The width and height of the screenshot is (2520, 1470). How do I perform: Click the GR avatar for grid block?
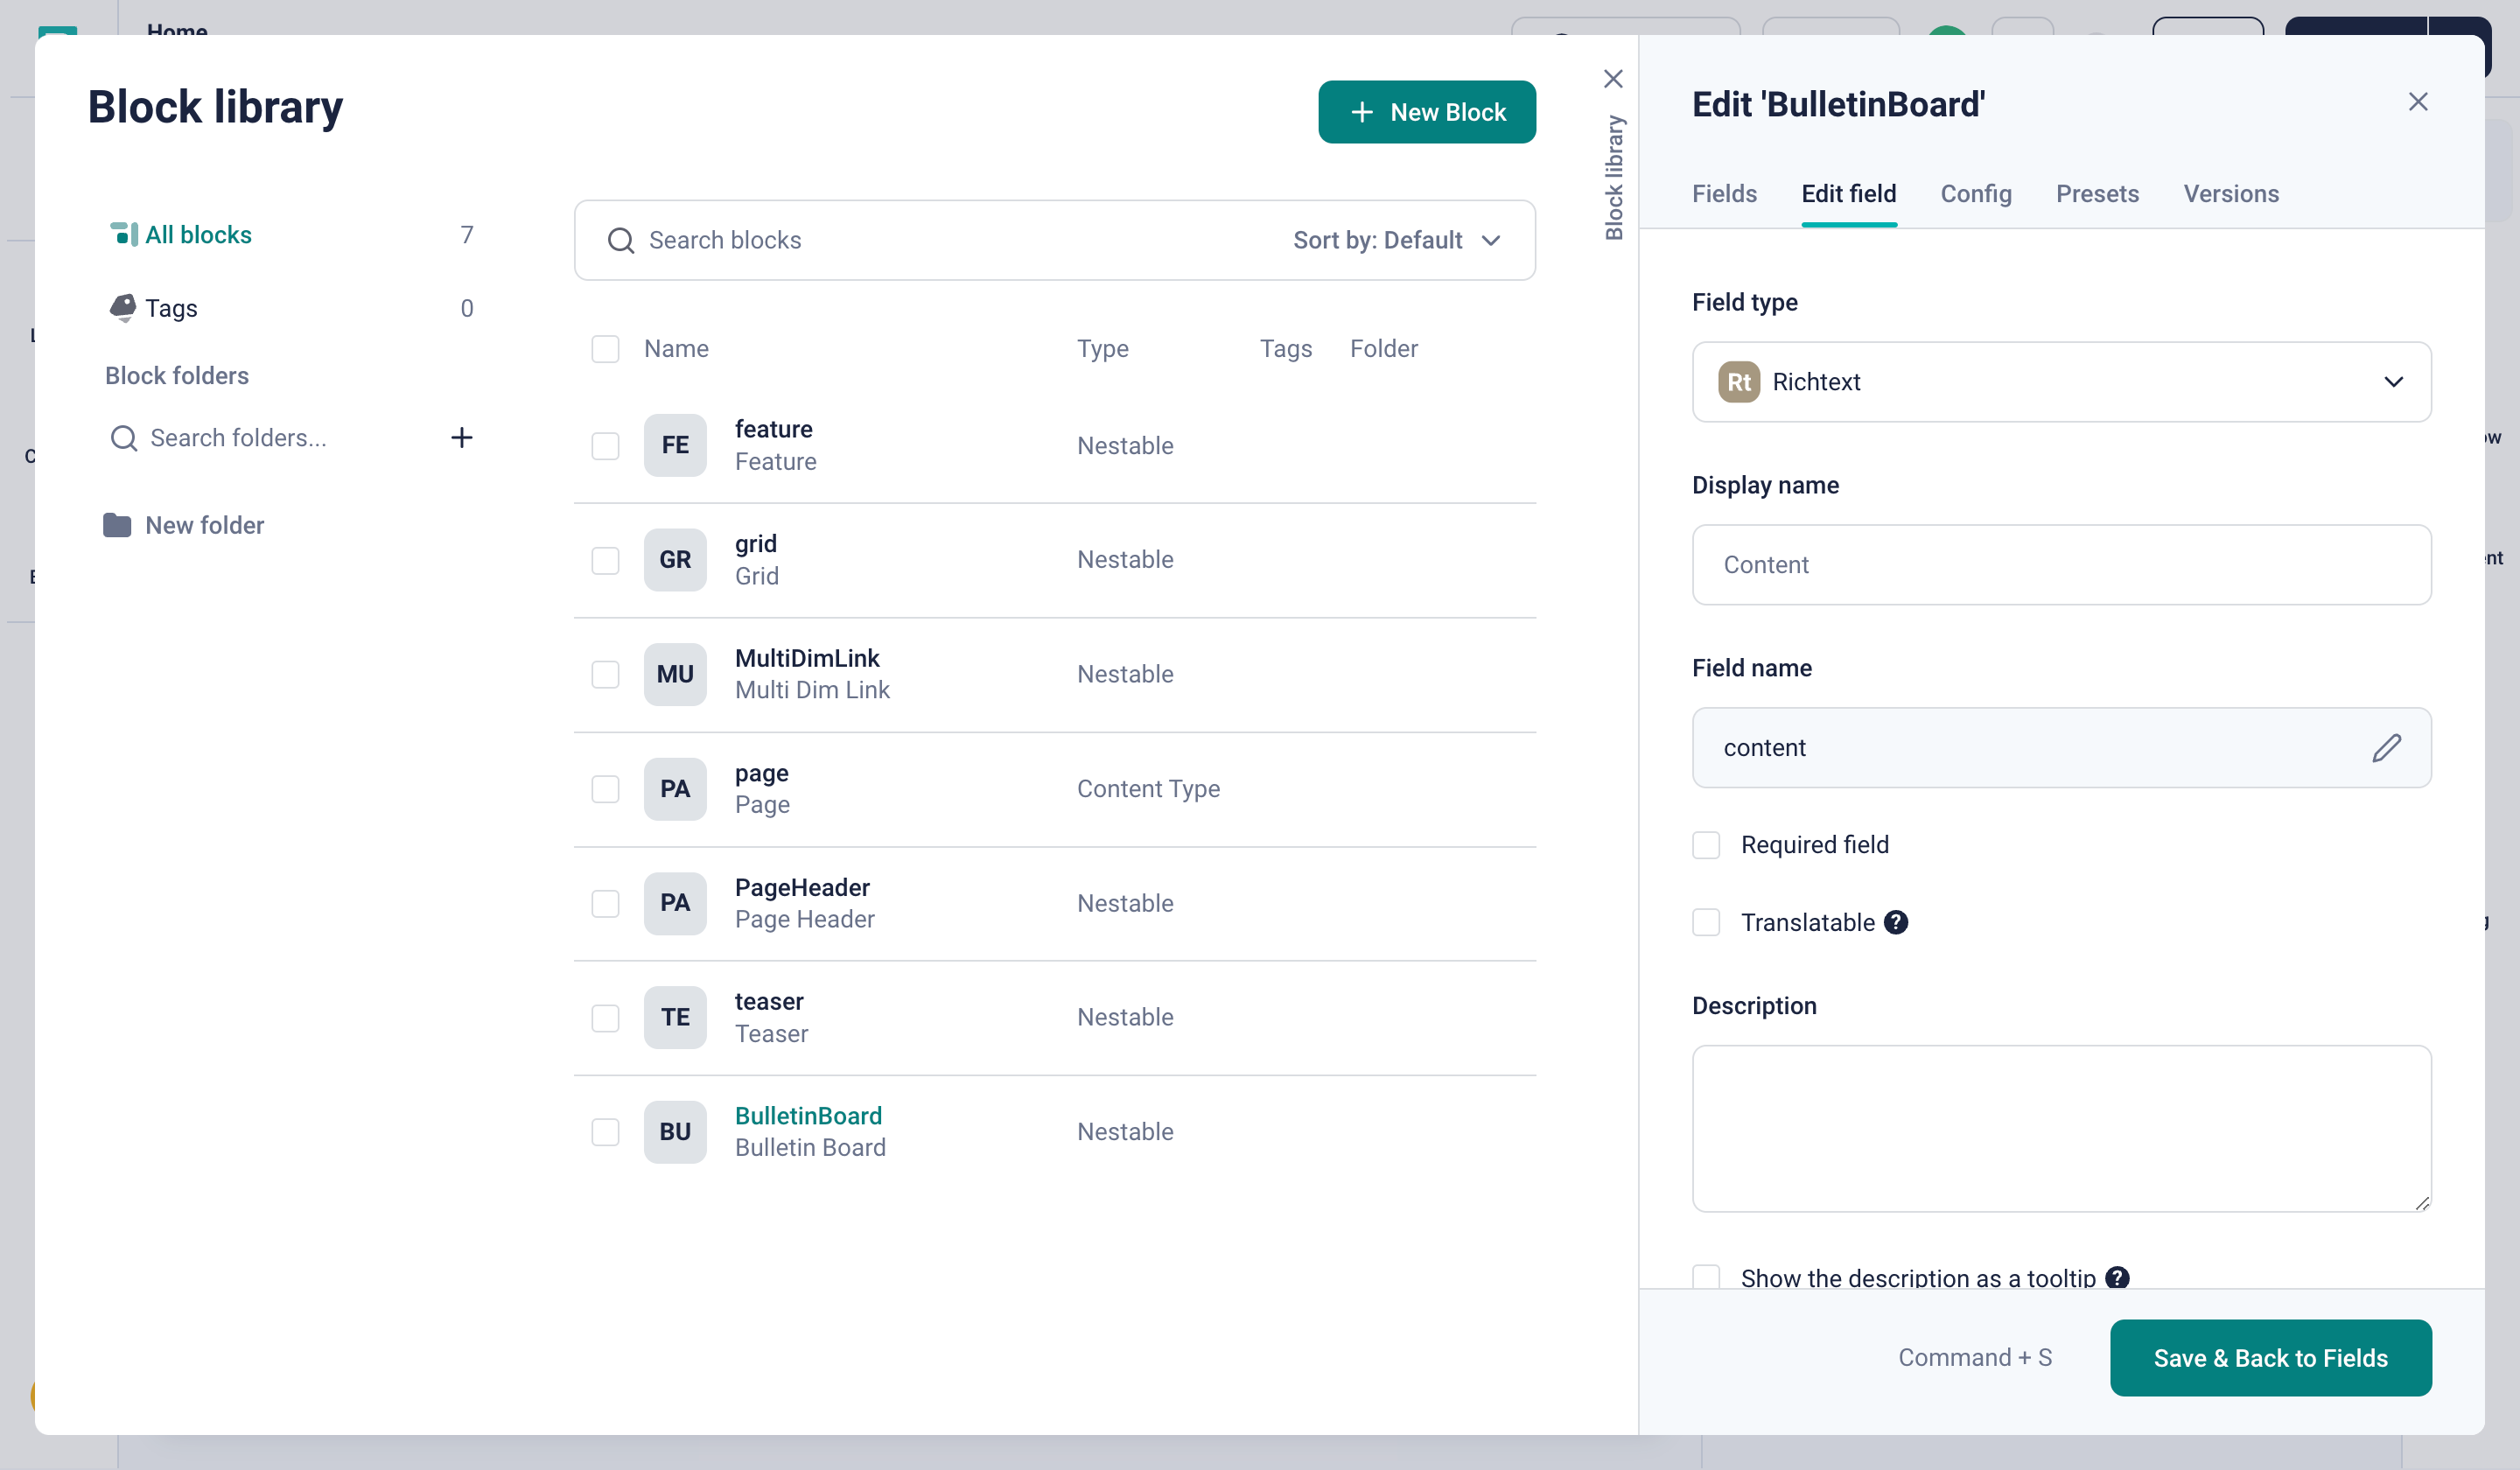pos(675,560)
